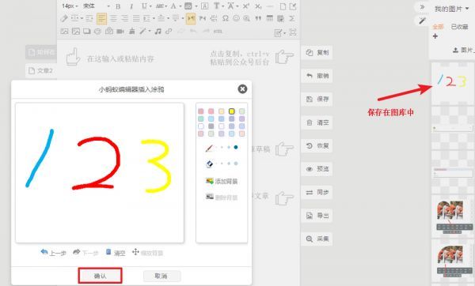This screenshot has height=286, width=475.
Task: Click the subscript icon
Action: coord(258,6)
